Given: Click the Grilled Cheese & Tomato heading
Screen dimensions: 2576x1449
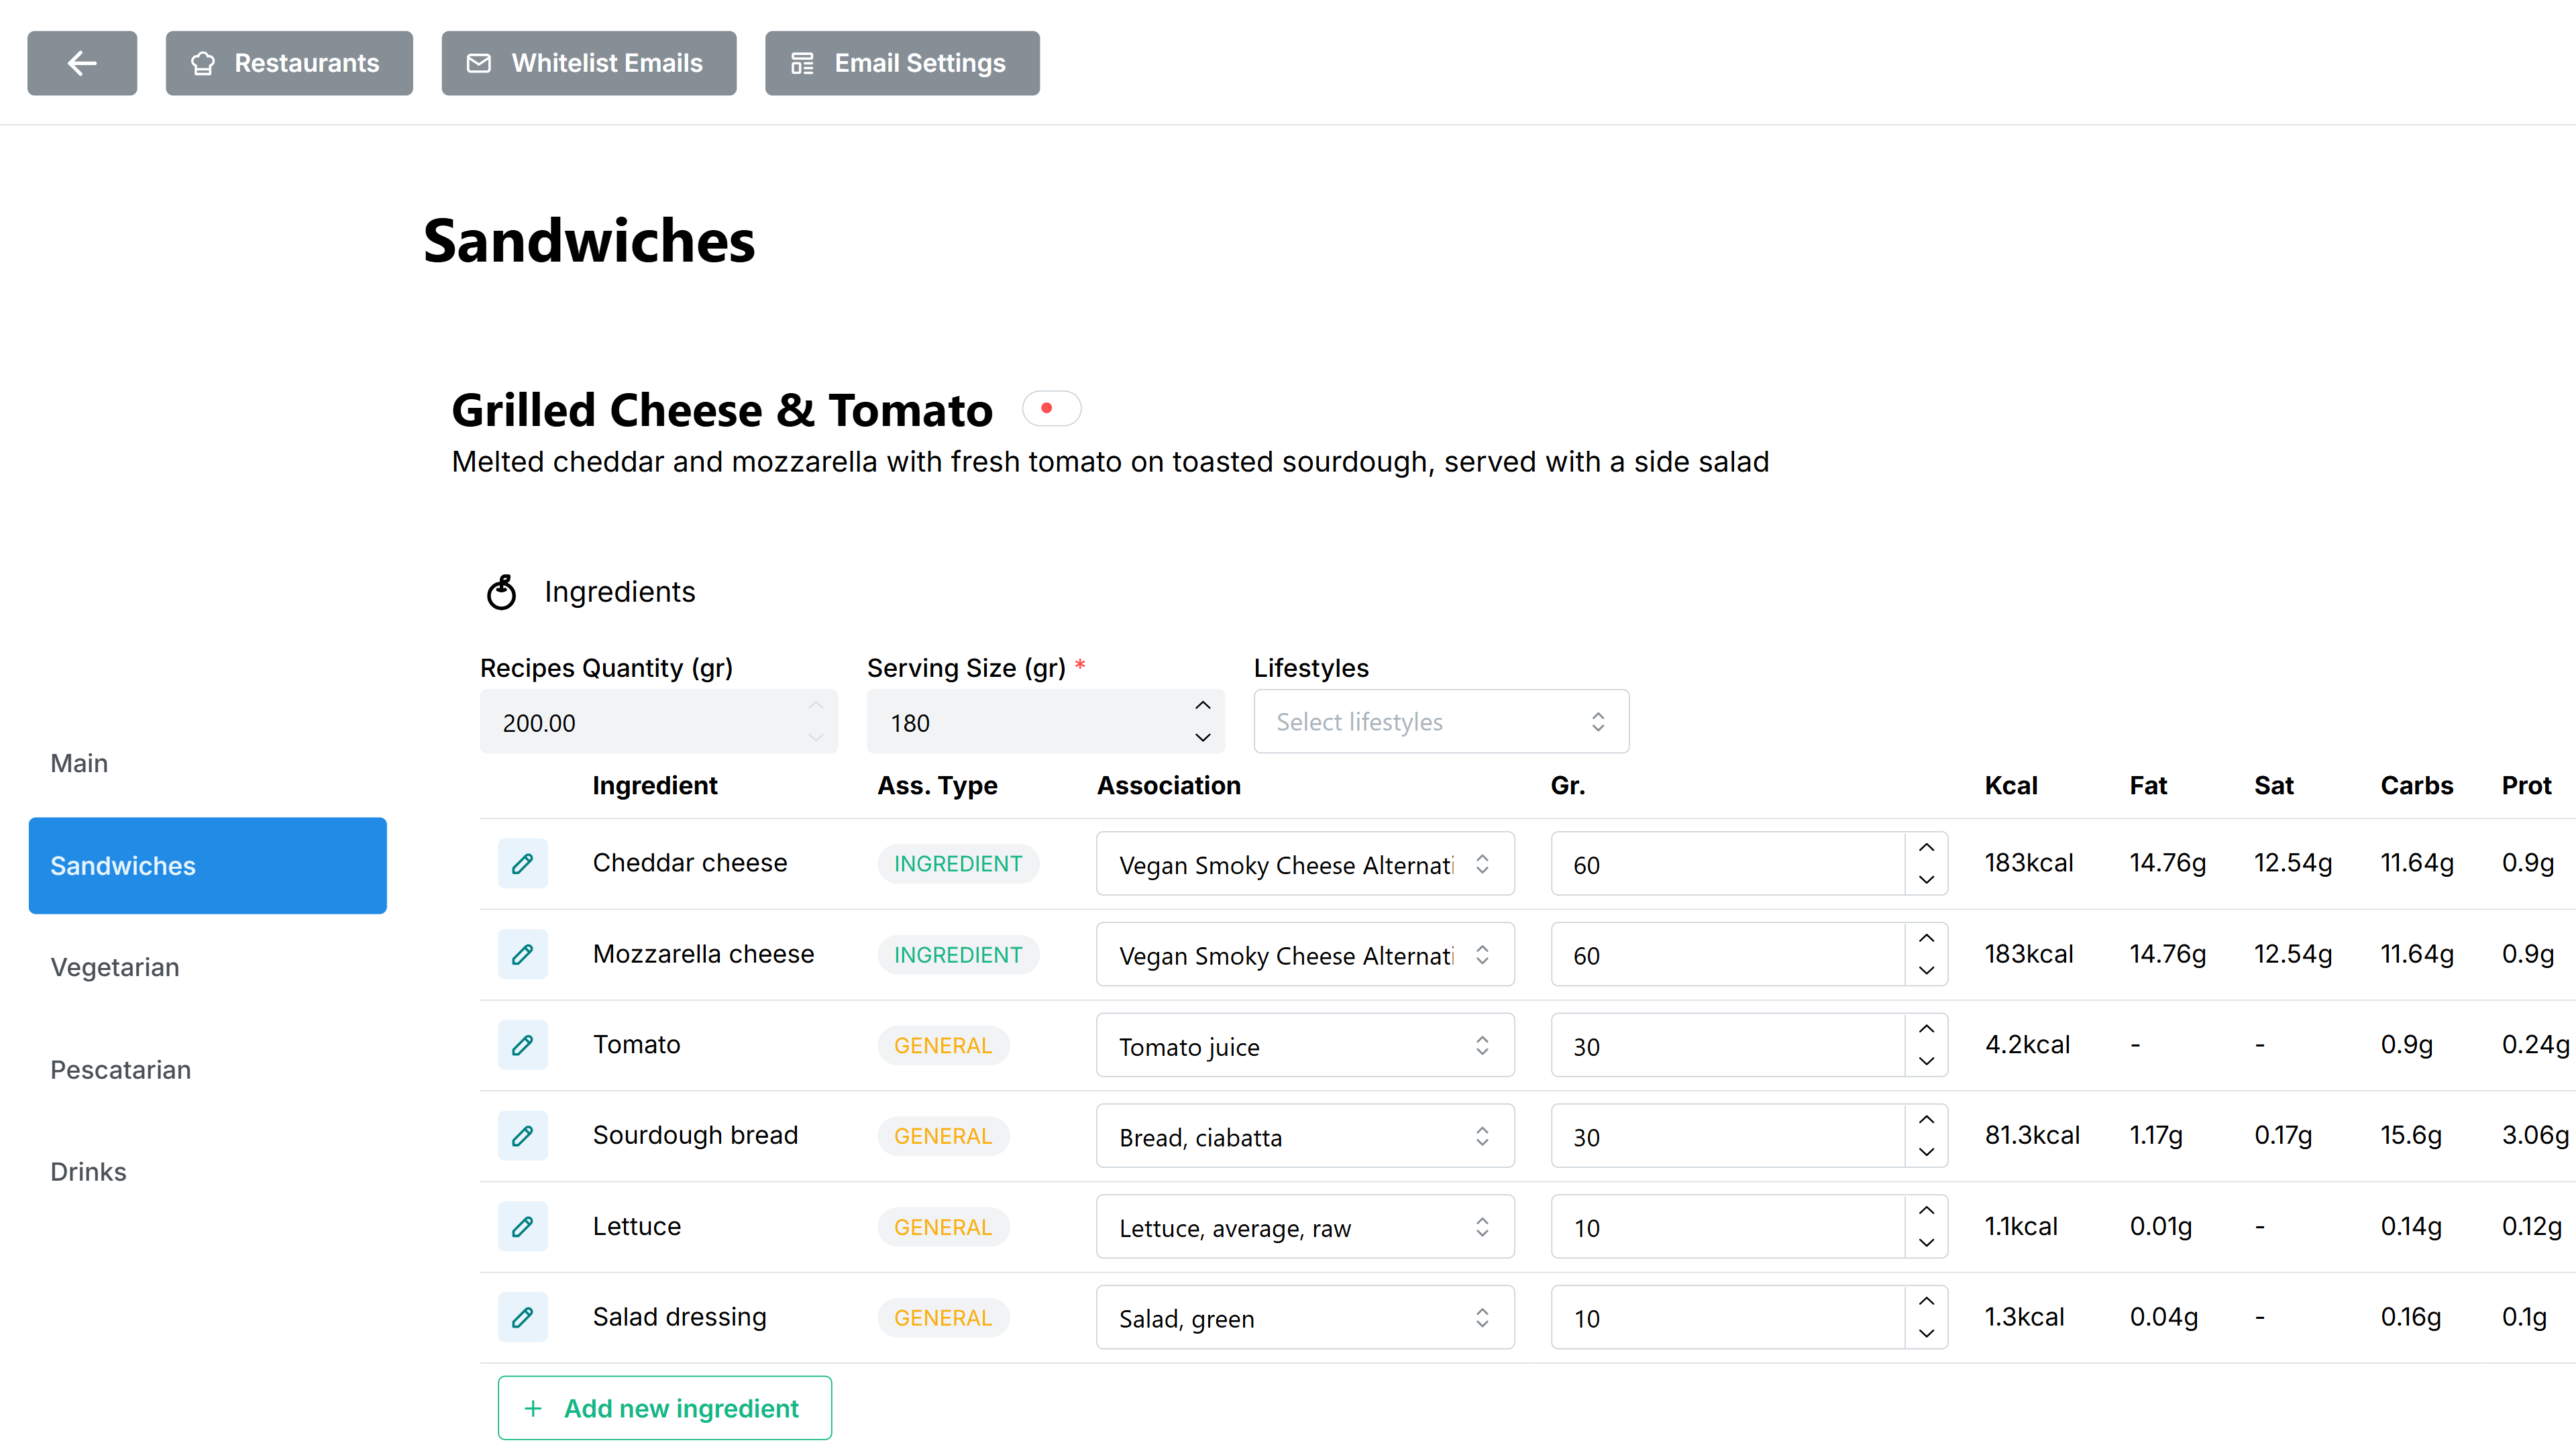Looking at the screenshot, I should [x=722, y=410].
